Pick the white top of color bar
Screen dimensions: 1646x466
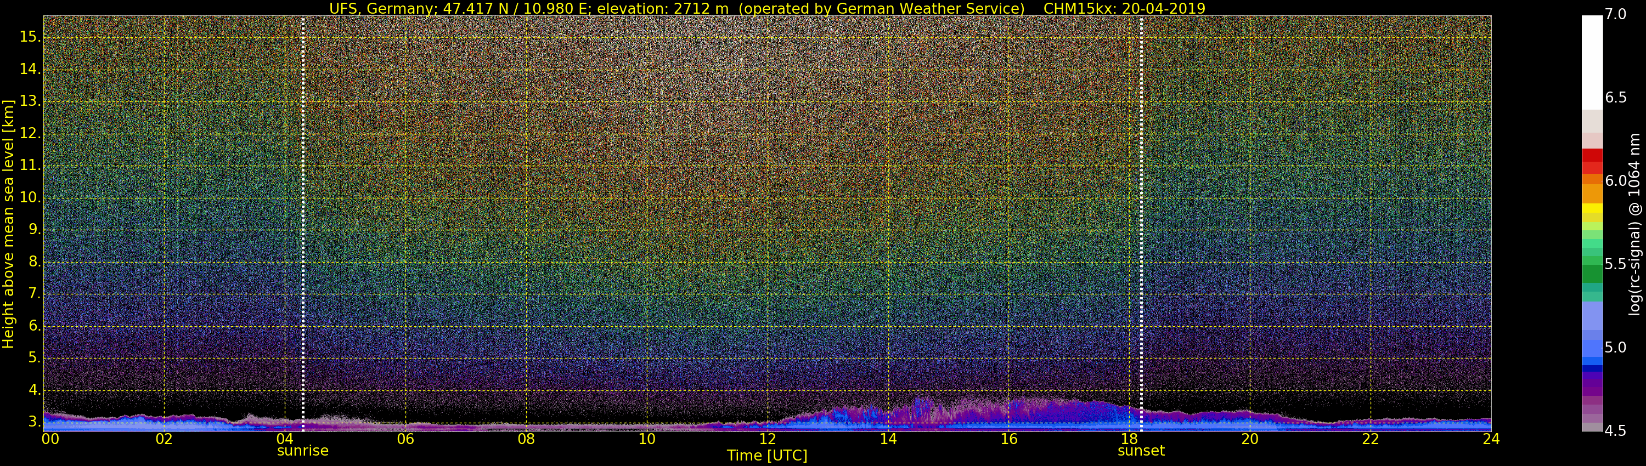1592,62
